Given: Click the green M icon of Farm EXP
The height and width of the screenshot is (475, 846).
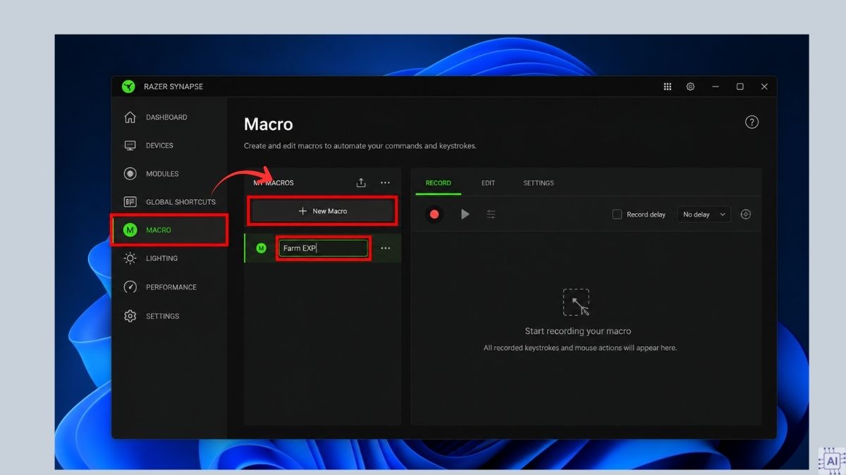Looking at the screenshot, I should click(x=262, y=248).
